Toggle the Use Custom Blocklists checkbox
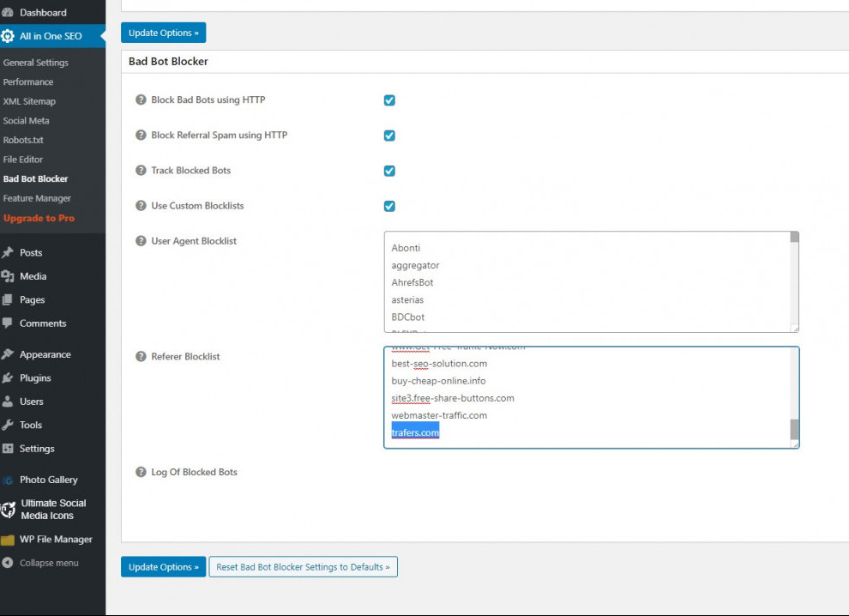849x616 pixels. [389, 206]
